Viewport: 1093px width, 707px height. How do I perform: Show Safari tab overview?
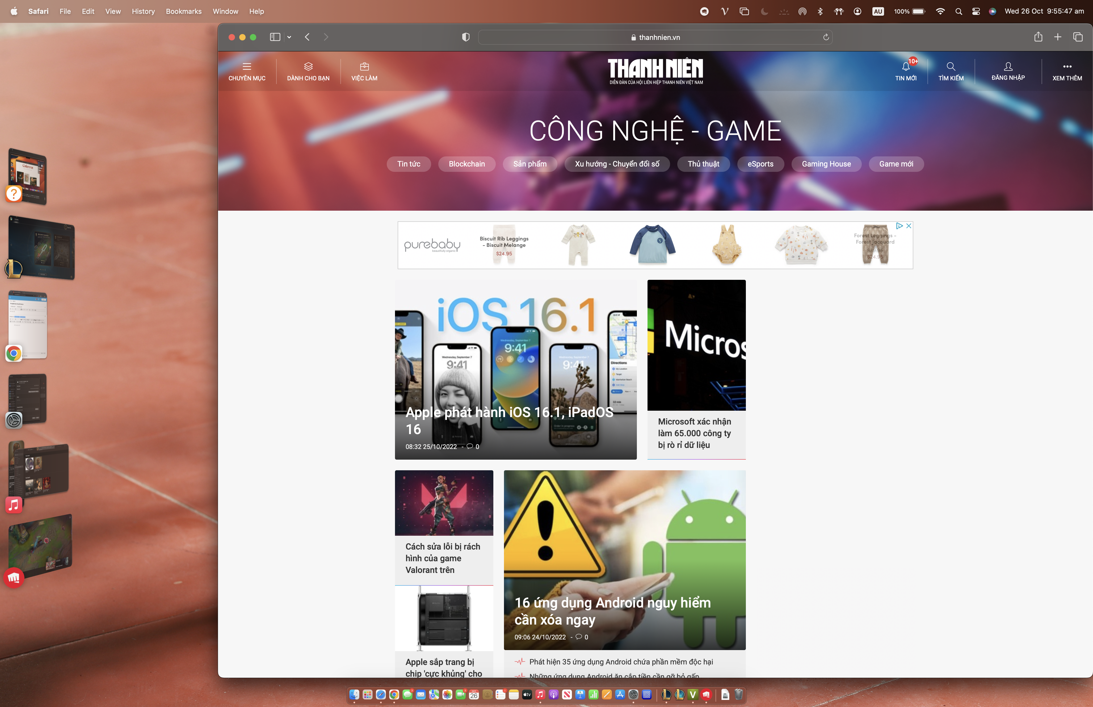point(1078,37)
